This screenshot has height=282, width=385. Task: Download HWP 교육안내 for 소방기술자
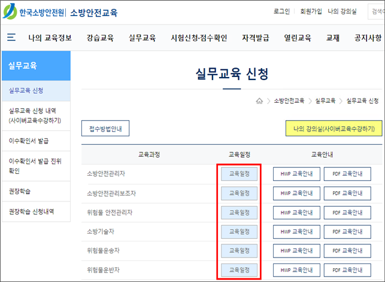tap(296, 232)
